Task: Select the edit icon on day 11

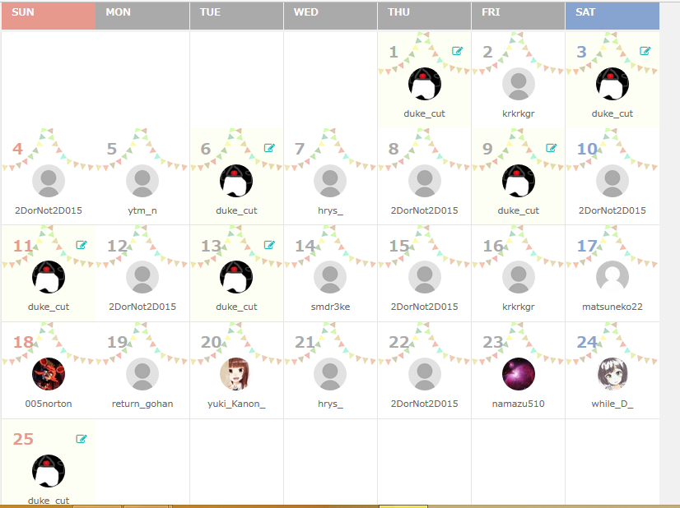Action: coord(82,245)
